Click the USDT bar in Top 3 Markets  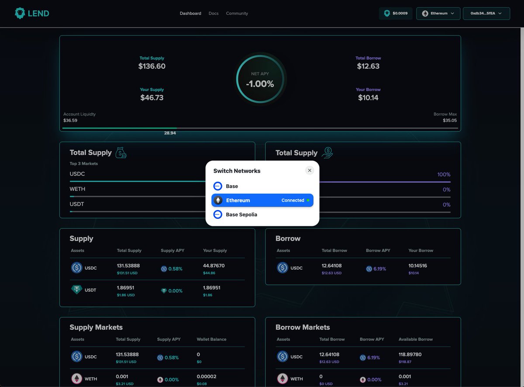(x=157, y=211)
